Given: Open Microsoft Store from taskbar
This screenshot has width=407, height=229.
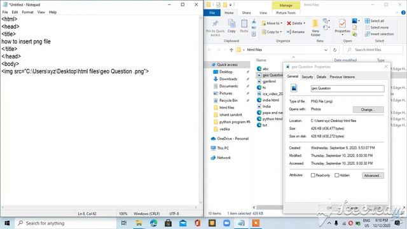Looking at the screenshot, I should point(168,223).
